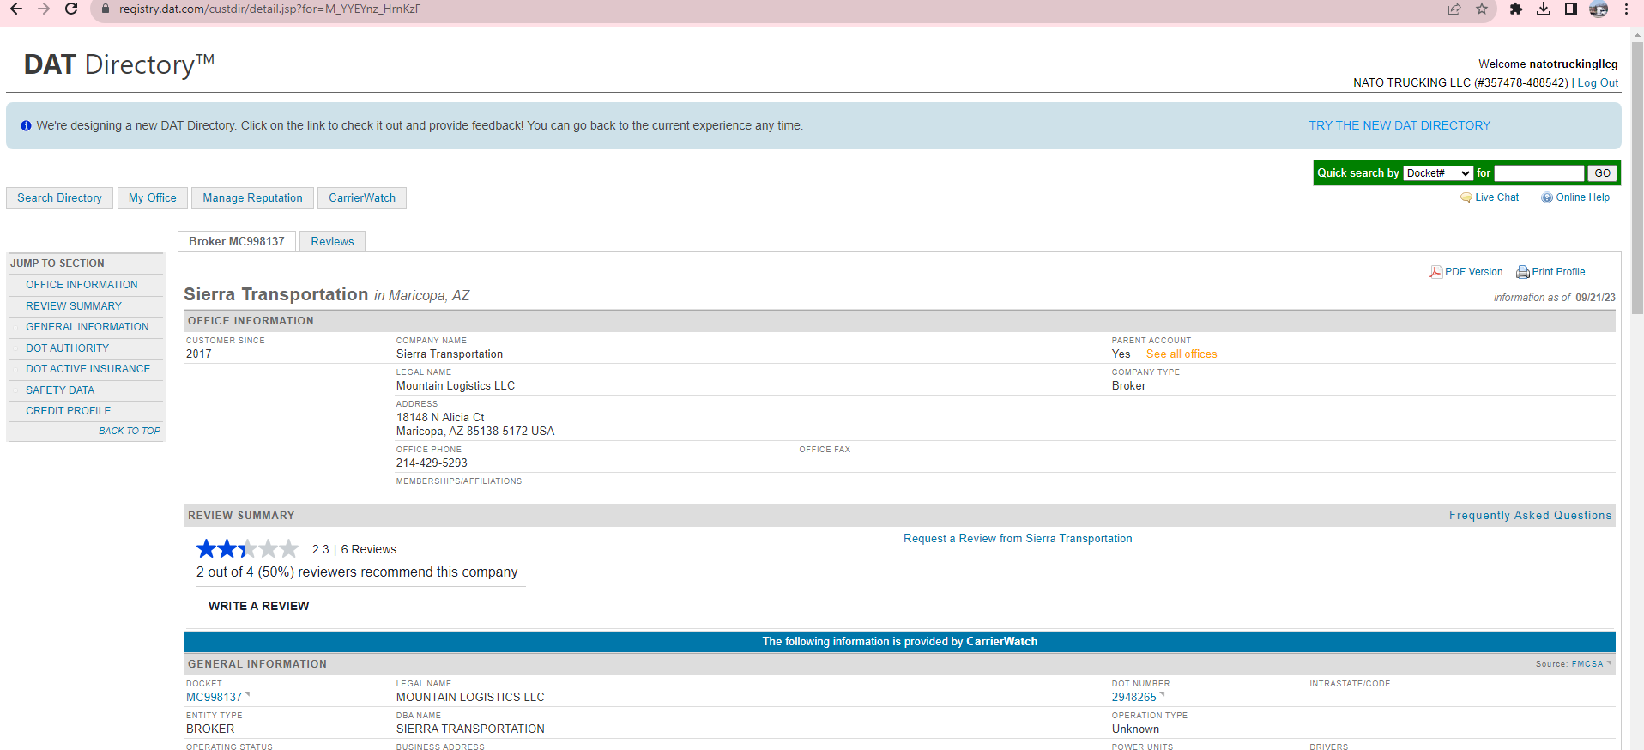Click the quick search text field
1644x750 pixels.
[x=1538, y=173]
